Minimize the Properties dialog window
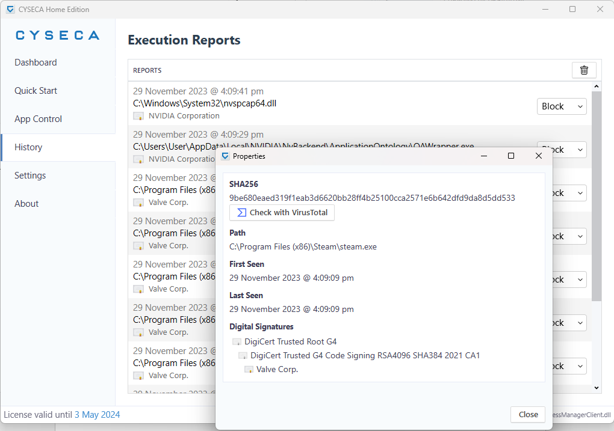The image size is (614, 431). (x=484, y=156)
